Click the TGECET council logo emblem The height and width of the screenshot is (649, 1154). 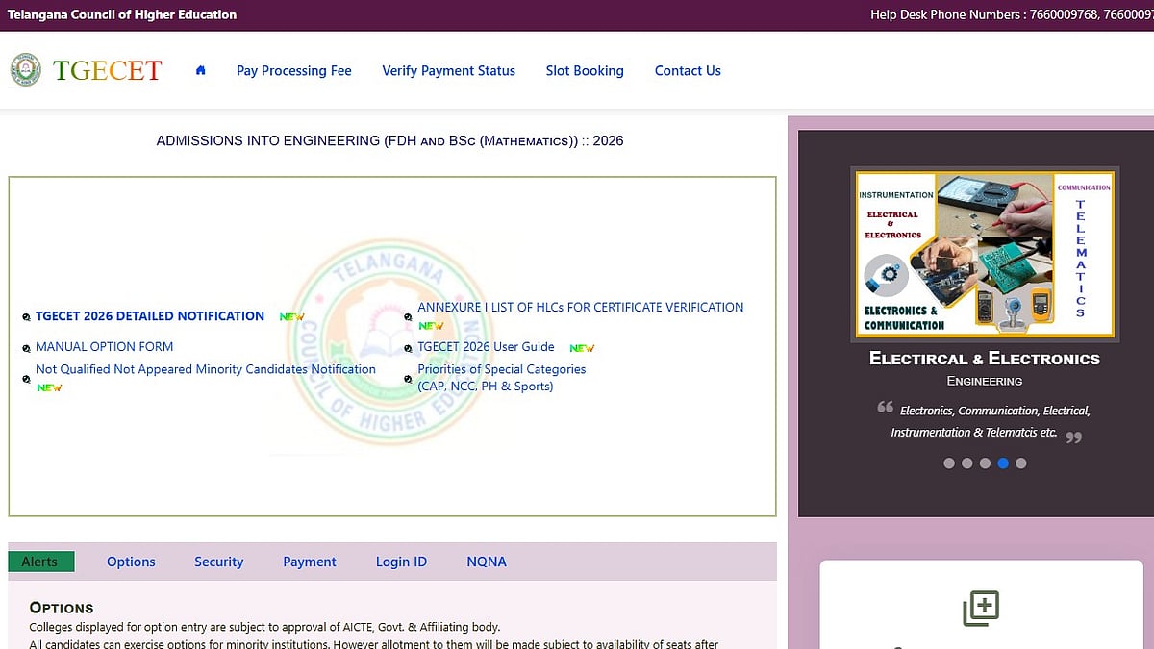click(x=26, y=70)
